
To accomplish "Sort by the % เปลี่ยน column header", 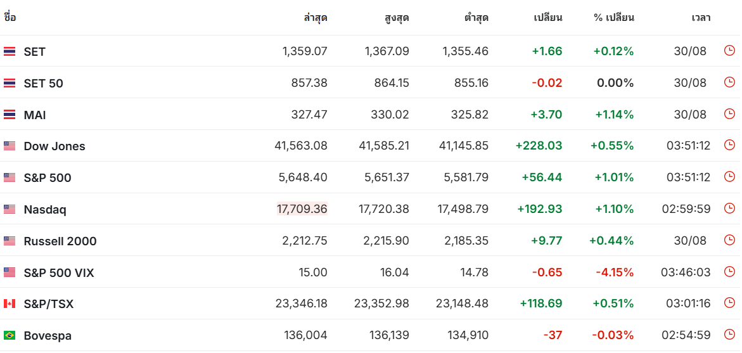I will click(613, 18).
